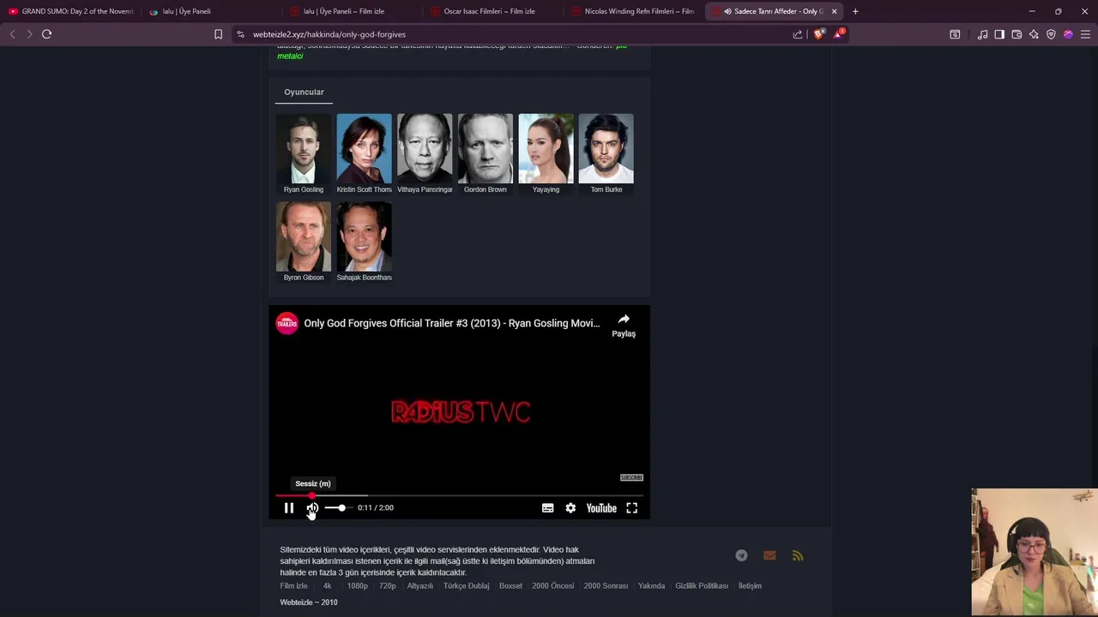The height and width of the screenshot is (617, 1098).
Task: Click the Subscribe watermark in video
Action: click(631, 477)
